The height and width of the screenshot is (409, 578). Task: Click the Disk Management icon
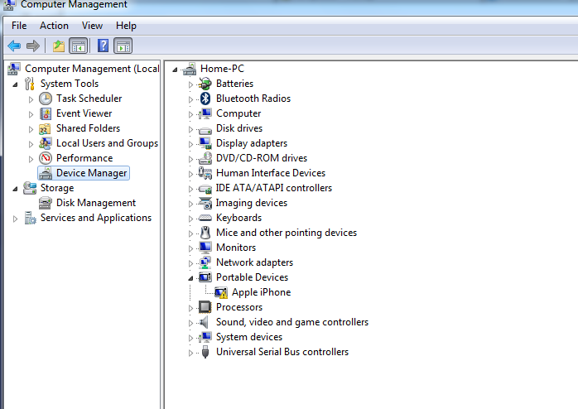(46, 203)
